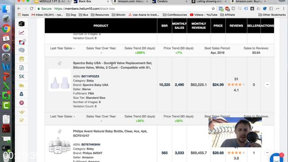Open Microsoft Word from the Dock
Screen dimensions: 288x162
point(6,67)
